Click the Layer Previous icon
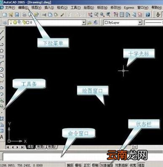Viewport: 163px width, 167px height. click(96, 22)
